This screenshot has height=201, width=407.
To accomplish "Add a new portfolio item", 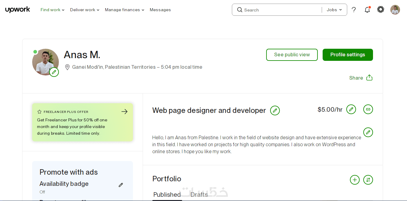I will [x=355, y=180].
